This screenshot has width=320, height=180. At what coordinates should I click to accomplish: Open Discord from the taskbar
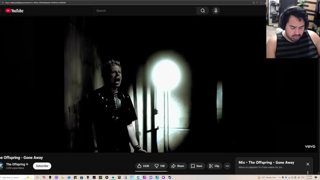(x=151, y=177)
